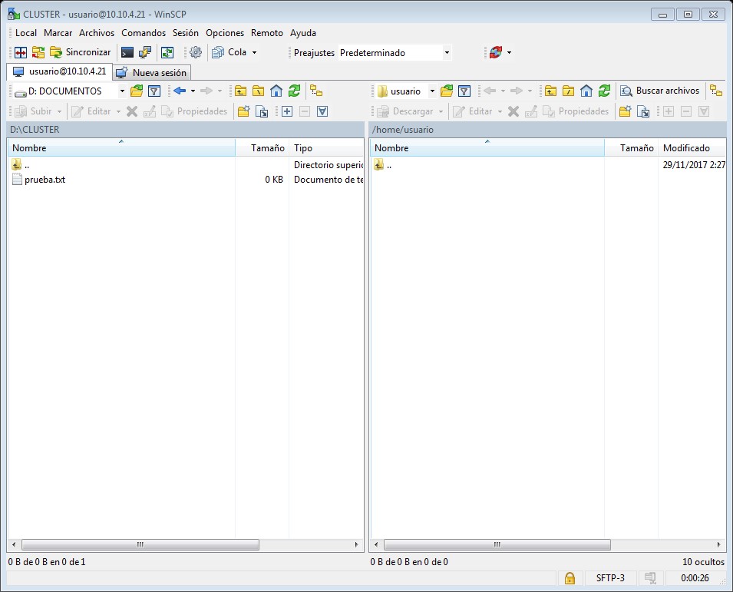Open the terminal console icon
The height and width of the screenshot is (592, 733).
pos(127,52)
